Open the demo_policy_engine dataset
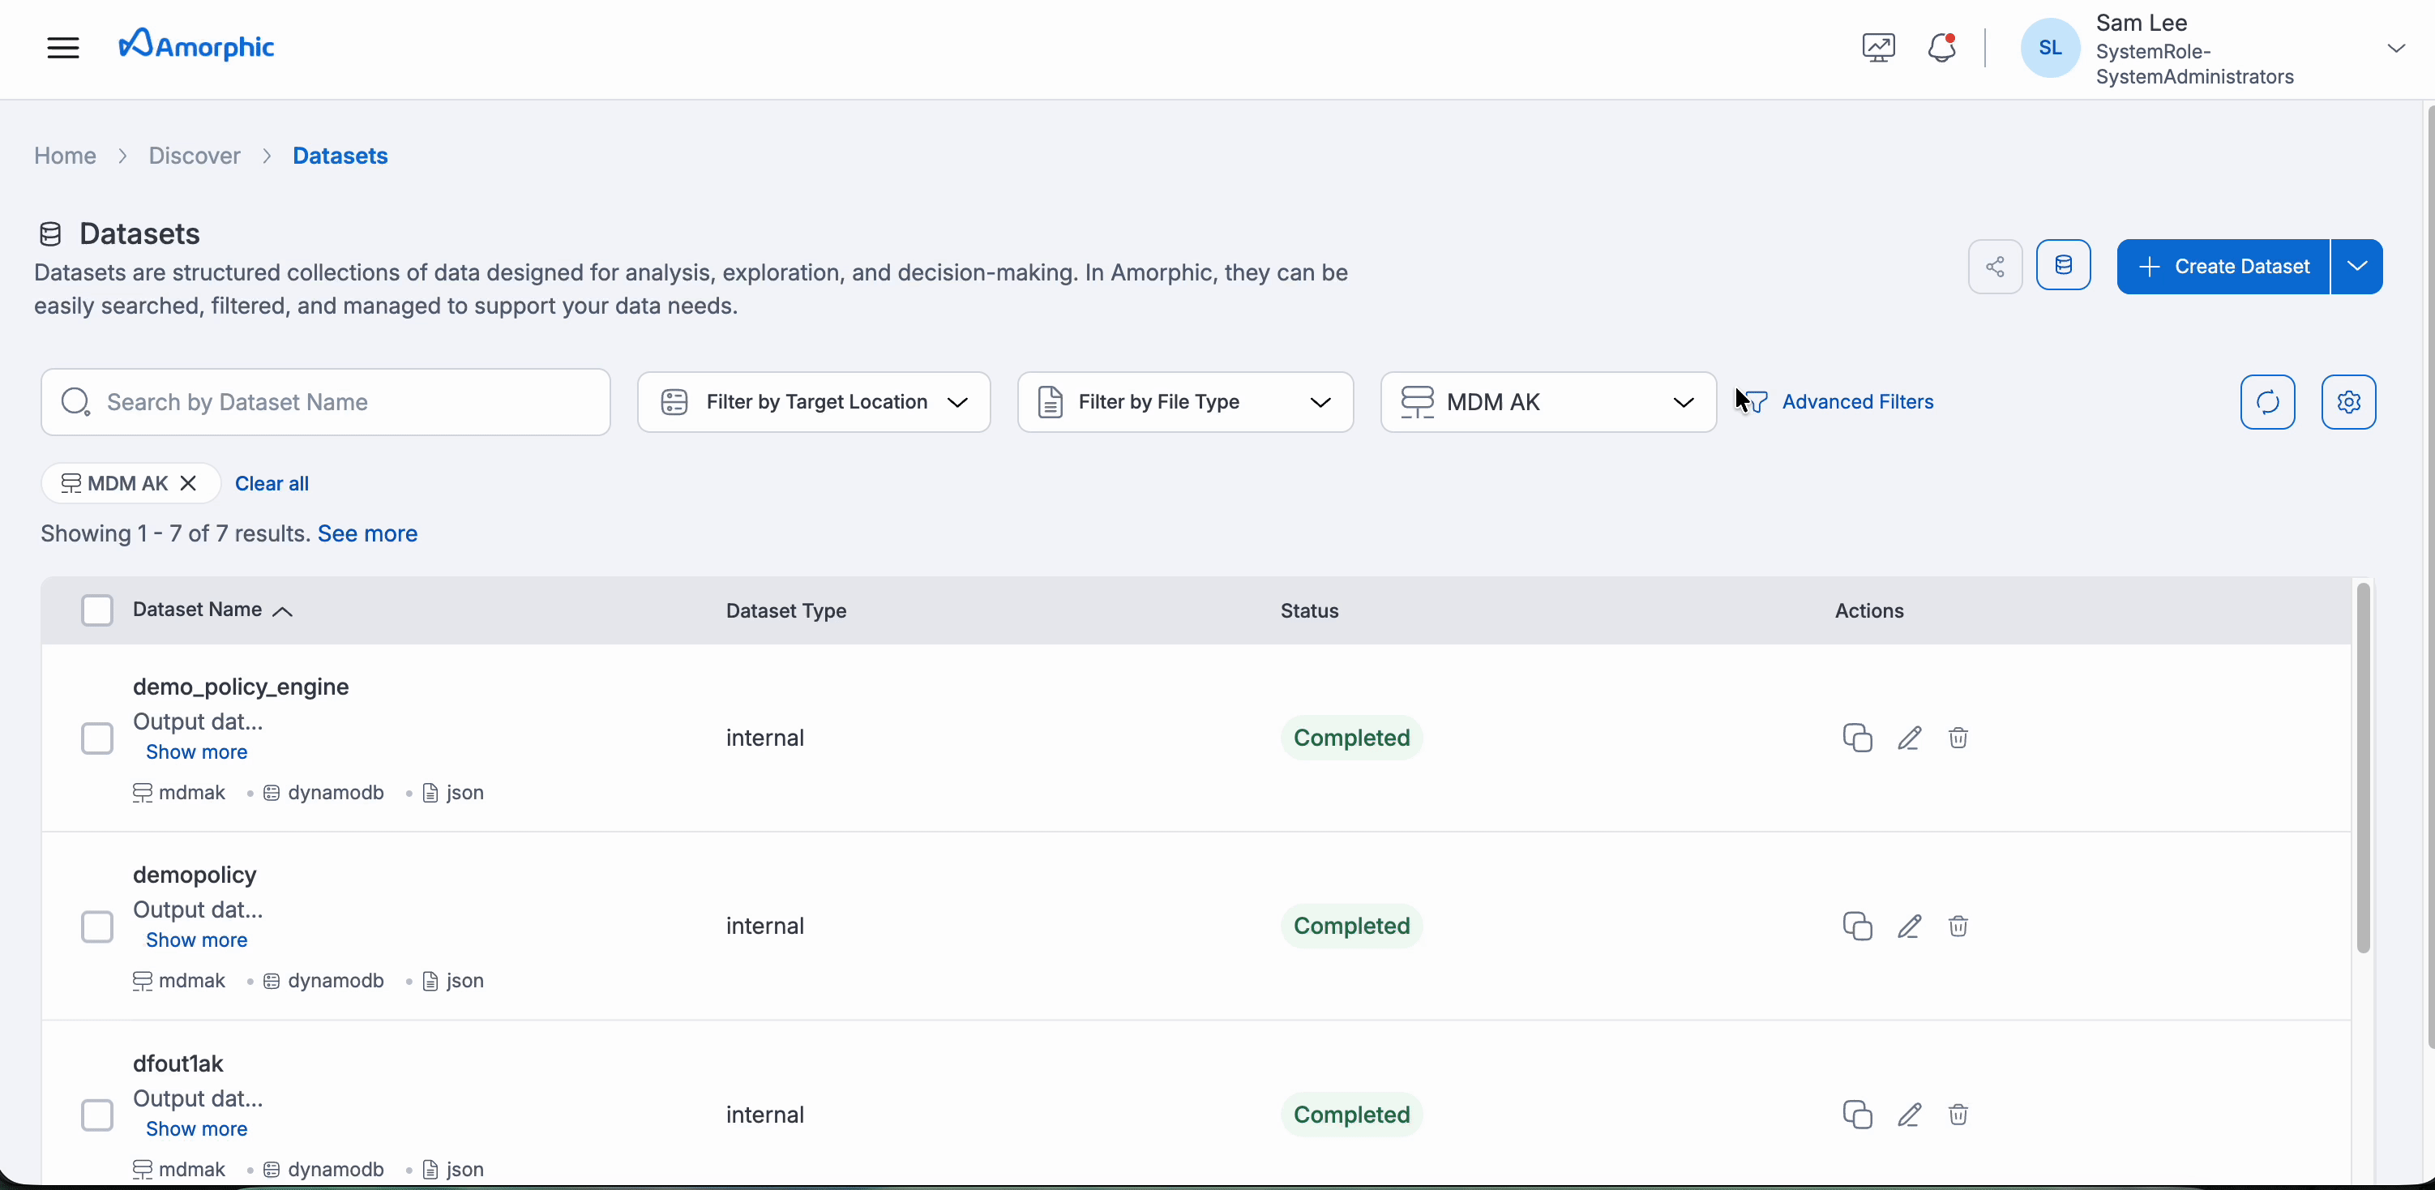The image size is (2435, 1190). click(x=241, y=687)
